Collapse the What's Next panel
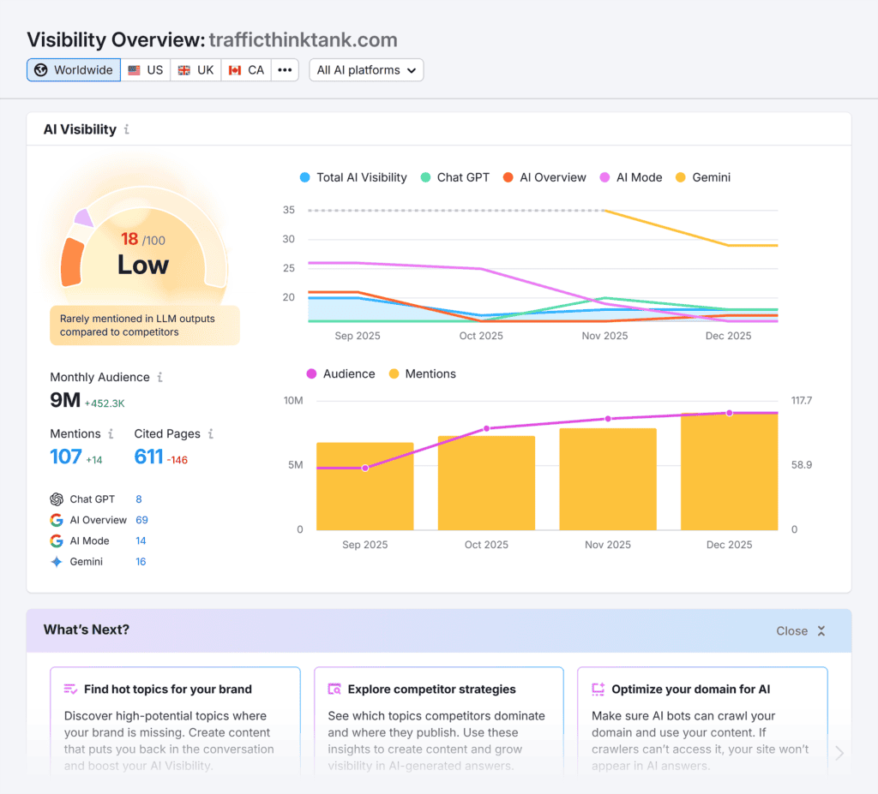 tap(800, 630)
